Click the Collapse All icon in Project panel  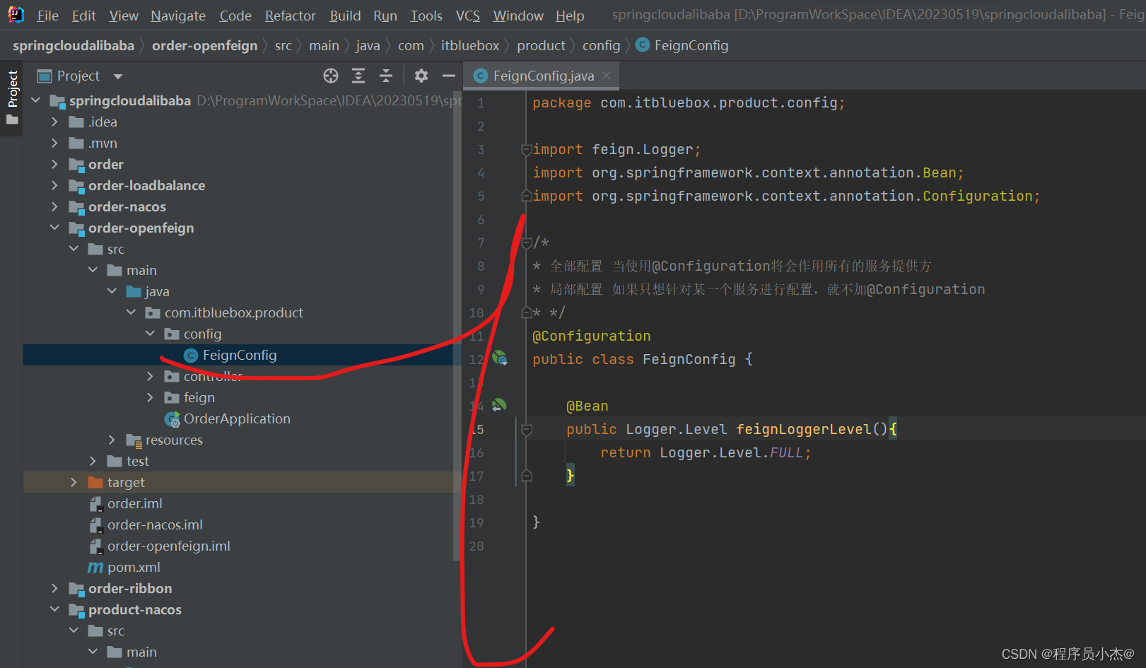click(x=386, y=76)
